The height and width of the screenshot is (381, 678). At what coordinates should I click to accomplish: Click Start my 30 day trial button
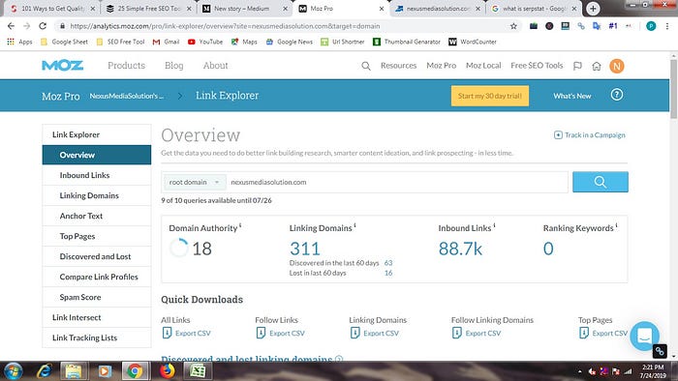[490, 96]
